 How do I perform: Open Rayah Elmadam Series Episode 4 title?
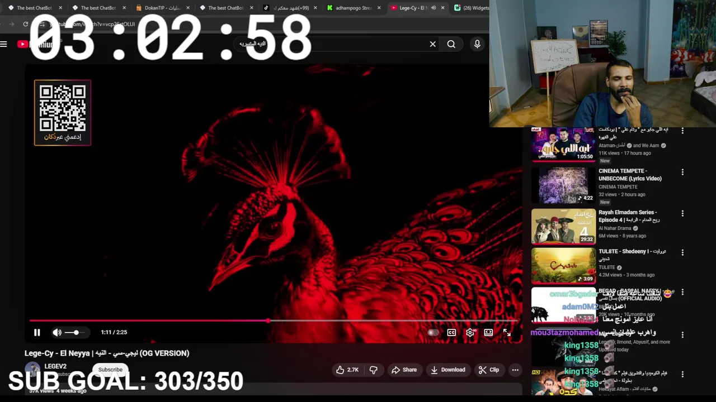click(x=629, y=216)
